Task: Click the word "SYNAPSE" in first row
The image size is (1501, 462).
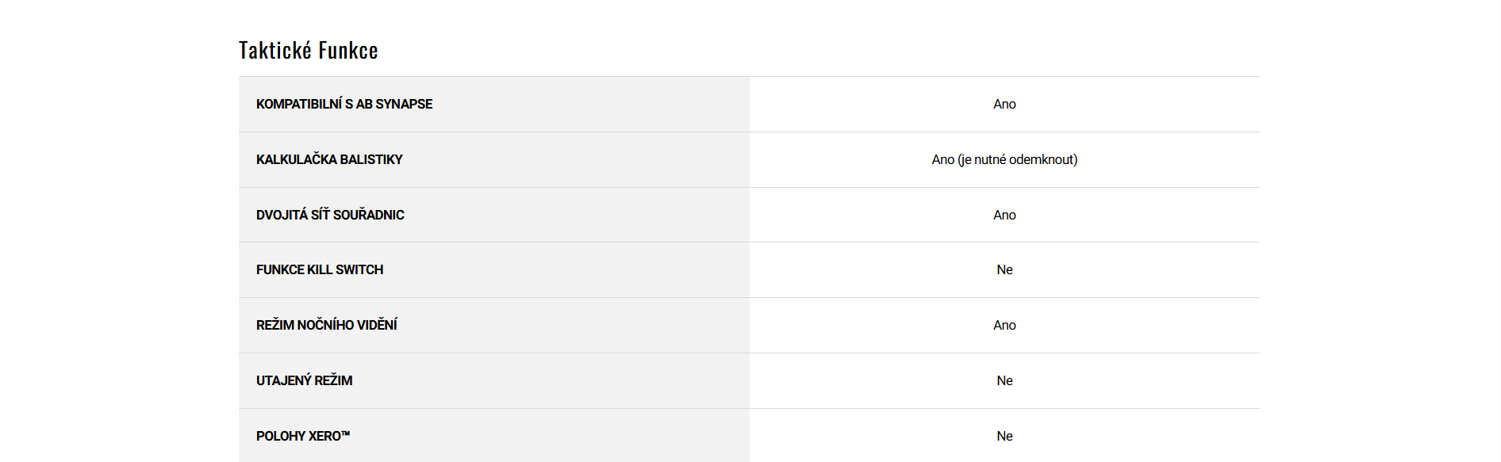Action: click(x=404, y=104)
